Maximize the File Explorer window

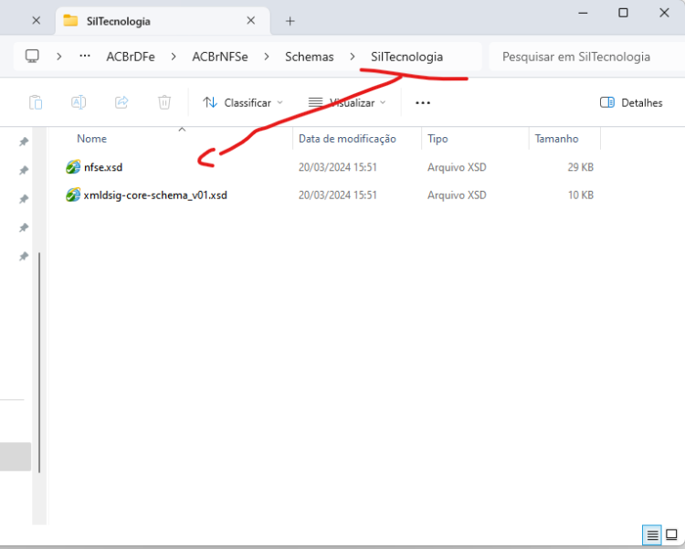pos(624,13)
